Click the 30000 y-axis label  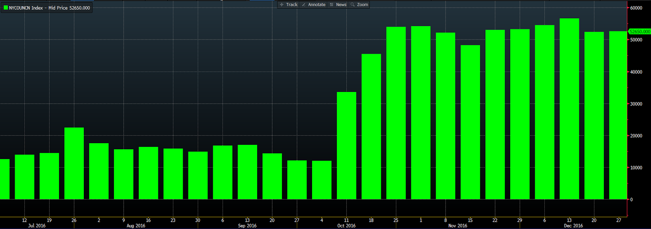[x=636, y=104]
